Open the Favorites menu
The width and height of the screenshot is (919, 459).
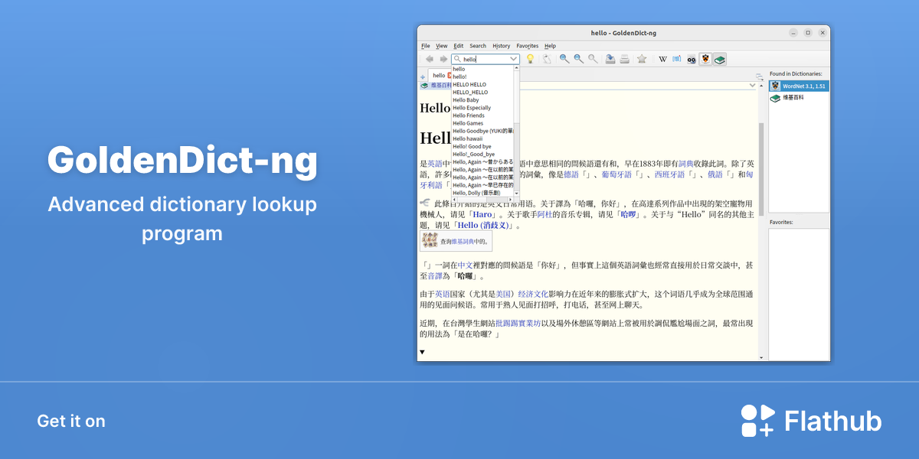528,46
